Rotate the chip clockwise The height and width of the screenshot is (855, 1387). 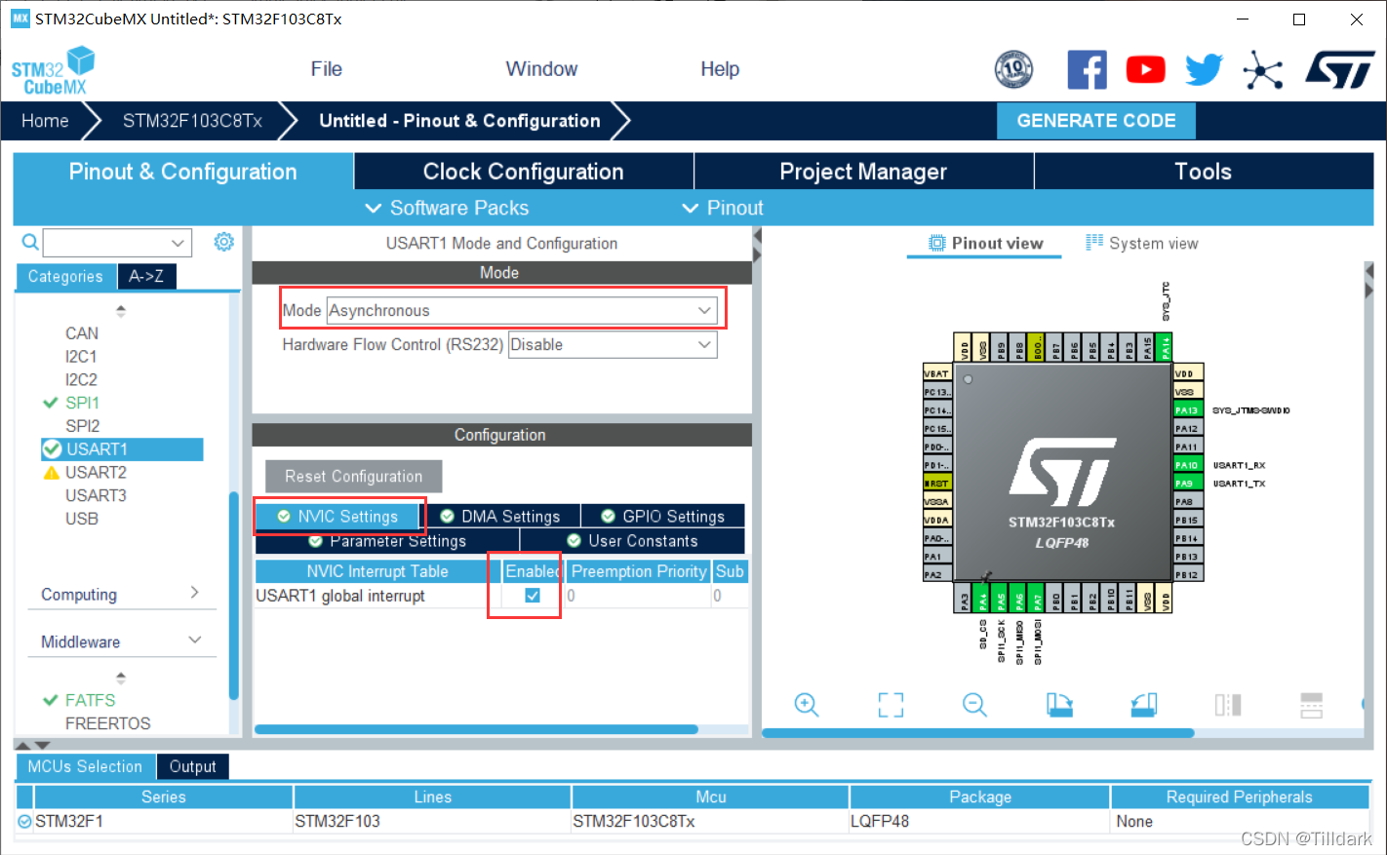point(1059,705)
